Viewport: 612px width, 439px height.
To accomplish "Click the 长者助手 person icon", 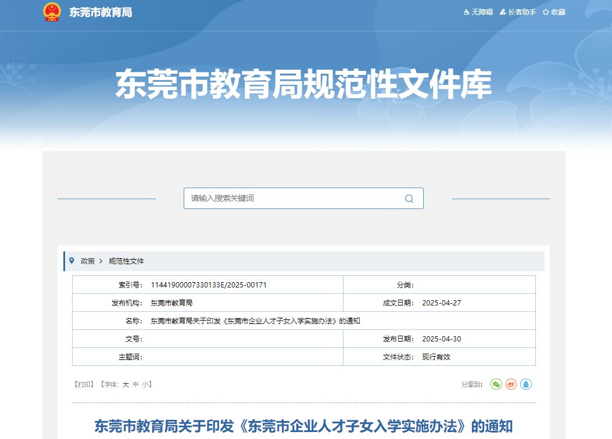I will [503, 12].
